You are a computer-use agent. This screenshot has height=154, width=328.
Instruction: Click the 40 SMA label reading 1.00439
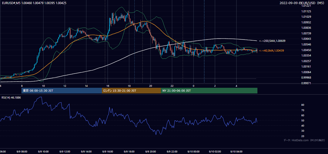coord(272,51)
